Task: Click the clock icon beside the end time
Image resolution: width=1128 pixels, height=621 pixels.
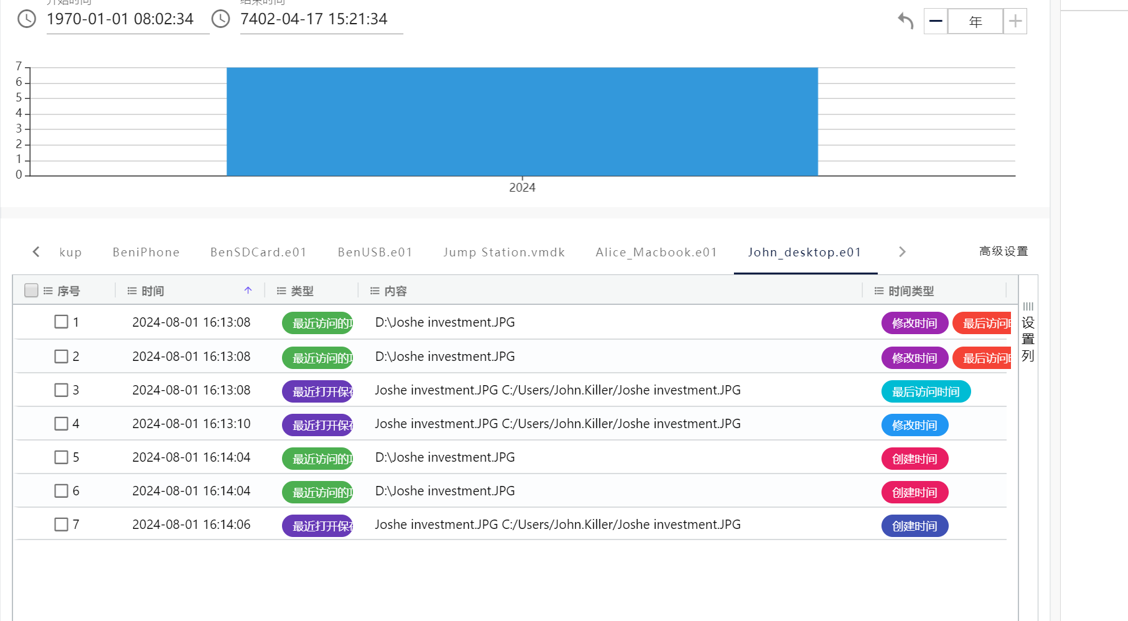Action: click(221, 19)
